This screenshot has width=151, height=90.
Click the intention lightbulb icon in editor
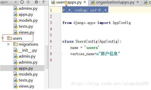coord(66,4)
